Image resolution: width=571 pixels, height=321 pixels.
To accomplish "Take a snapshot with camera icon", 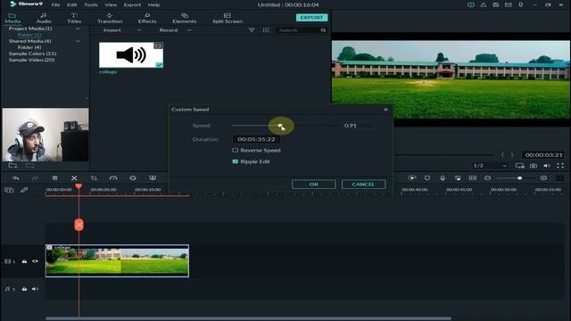I will click(534, 166).
